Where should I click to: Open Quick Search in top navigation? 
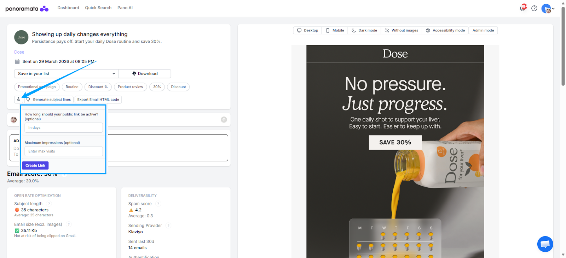pos(98,8)
